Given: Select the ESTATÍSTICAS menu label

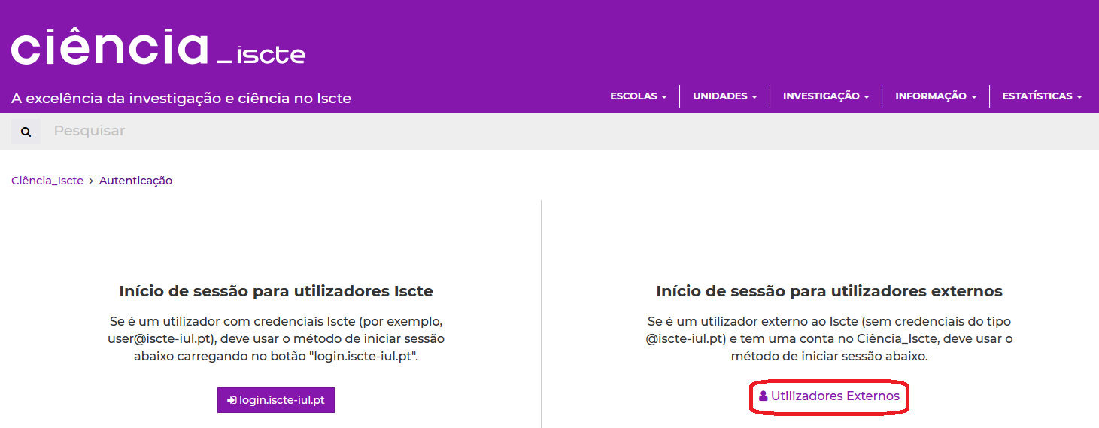Looking at the screenshot, I should coord(1037,96).
